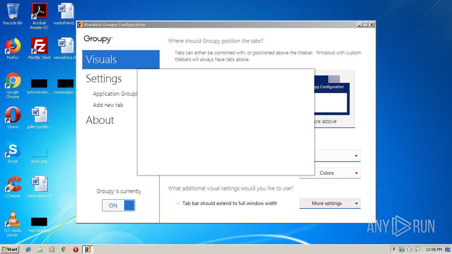Select the Add new tab subsection
Screen dimensions: 452x254
click(108, 105)
